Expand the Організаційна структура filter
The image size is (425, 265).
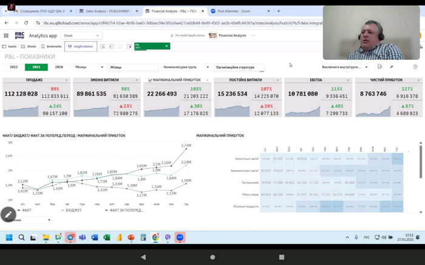tap(239, 67)
